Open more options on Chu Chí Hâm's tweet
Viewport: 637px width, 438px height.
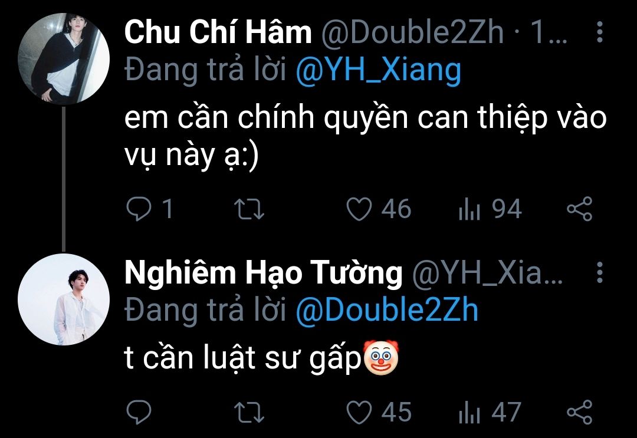600,32
